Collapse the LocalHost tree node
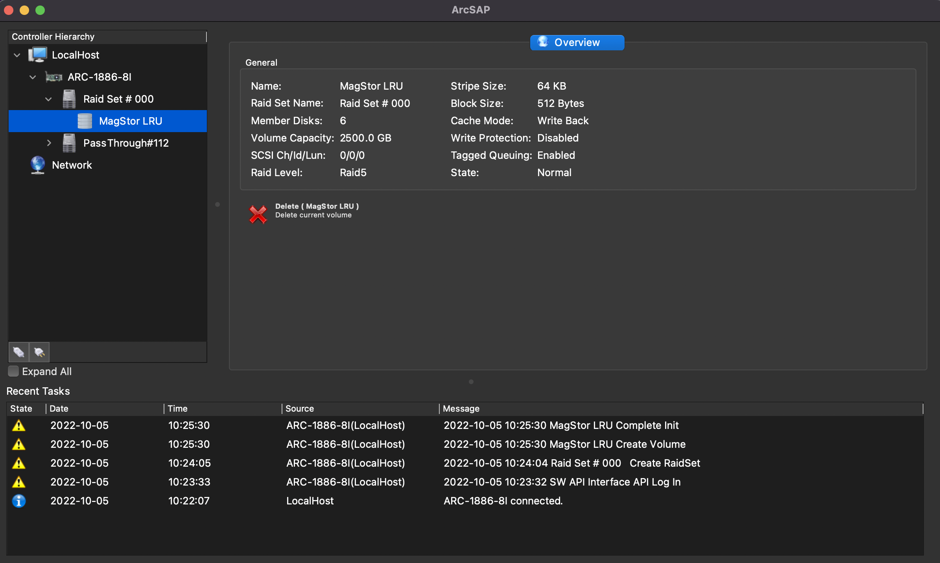Screen dimensions: 940x563 pyautogui.click(x=17, y=55)
